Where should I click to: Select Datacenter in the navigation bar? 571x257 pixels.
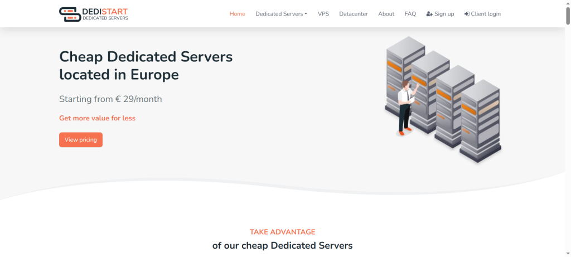coord(354,14)
